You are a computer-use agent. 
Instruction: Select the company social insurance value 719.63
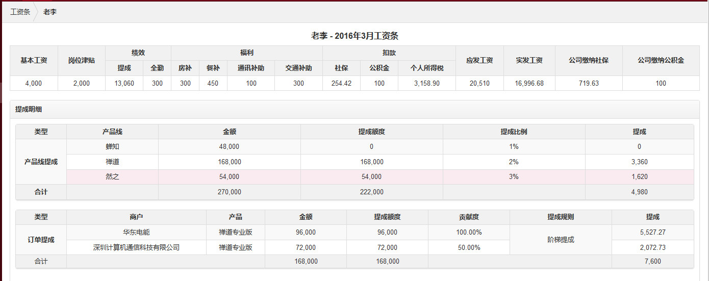589,83
